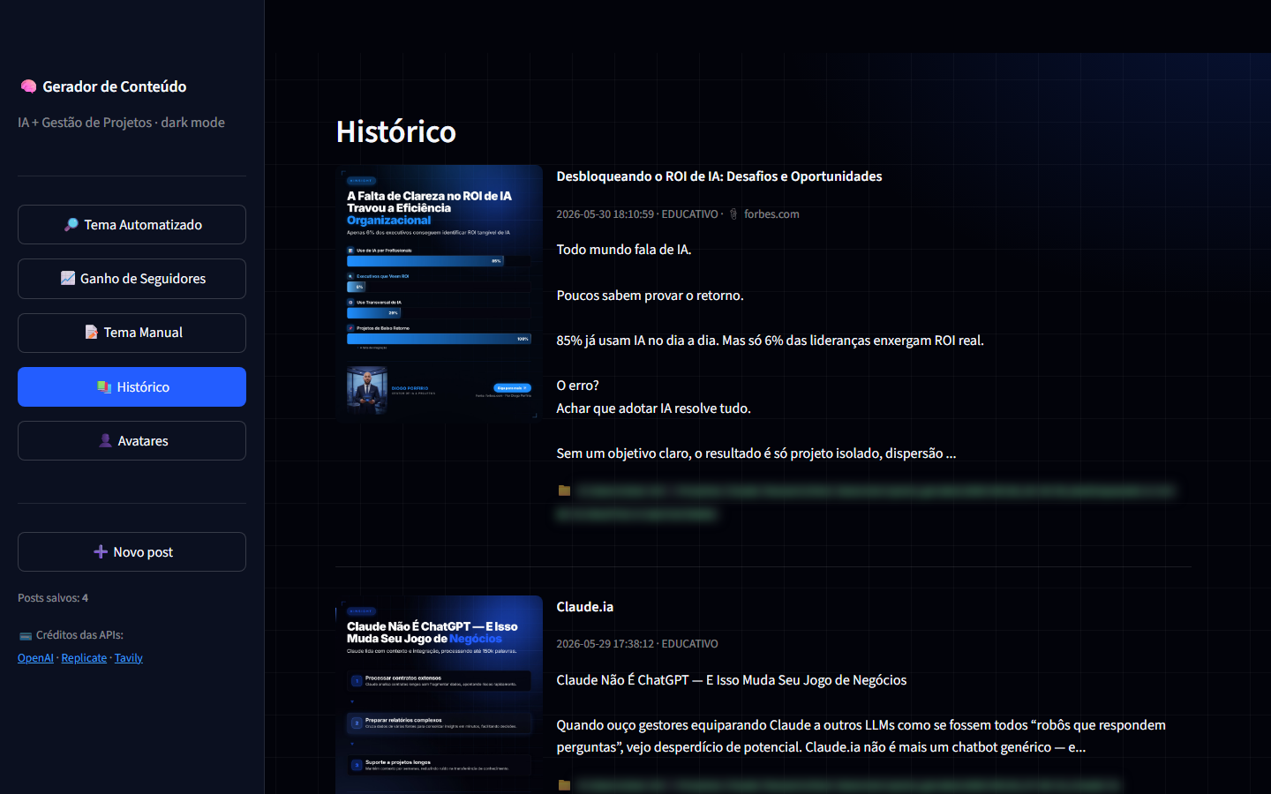This screenshot has height=794, width=1271.
Task: Click the credit card icon near Créditos das APIs
Action: click(25, 635)
